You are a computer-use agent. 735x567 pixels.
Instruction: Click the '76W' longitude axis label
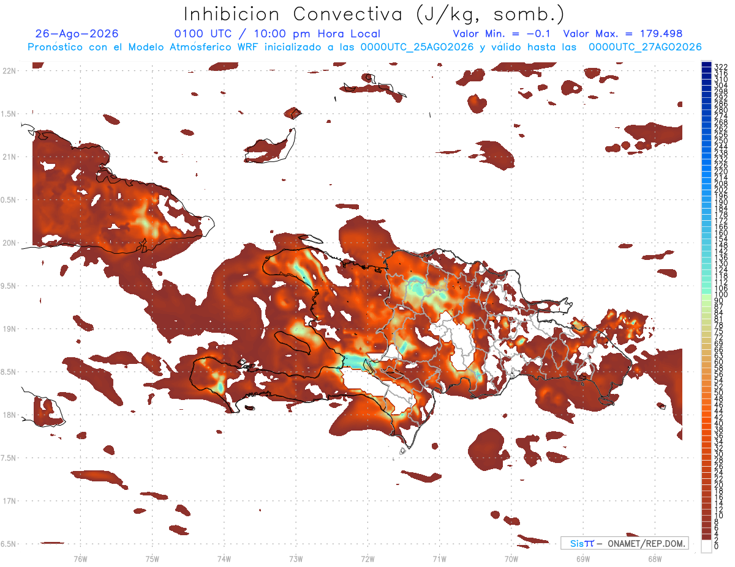80,558
